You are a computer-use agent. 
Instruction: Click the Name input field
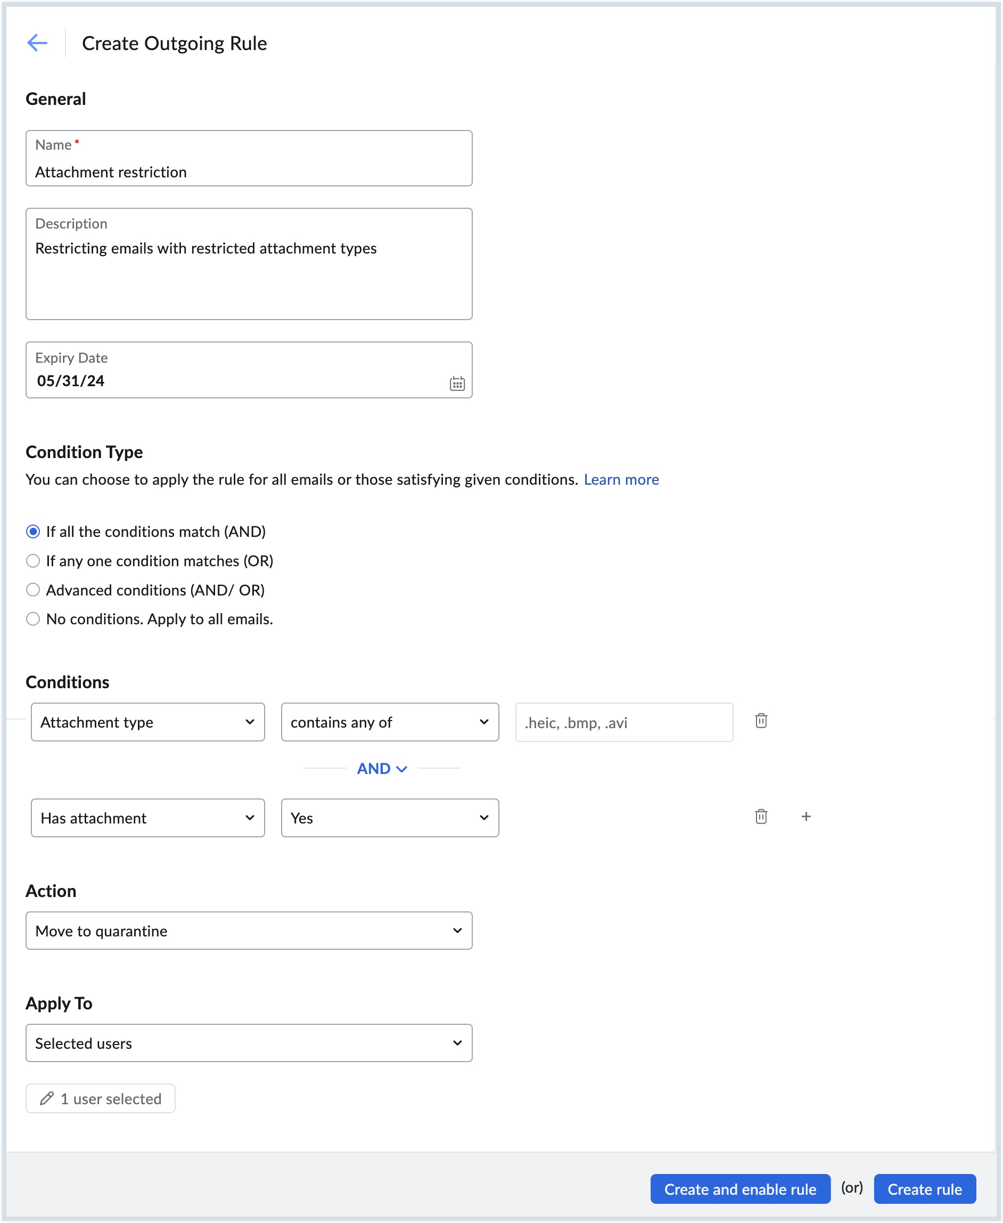click(249, 172)
